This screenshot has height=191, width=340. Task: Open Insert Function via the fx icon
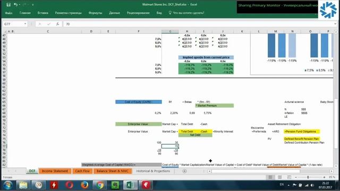pos(57,24)
